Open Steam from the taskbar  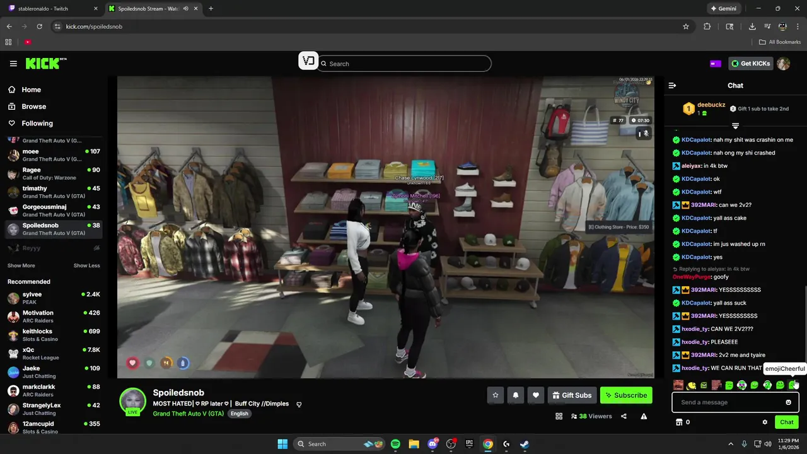[x=525, y=444]
